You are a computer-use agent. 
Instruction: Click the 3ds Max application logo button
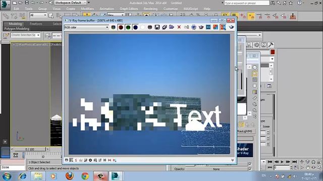point(5,5)
